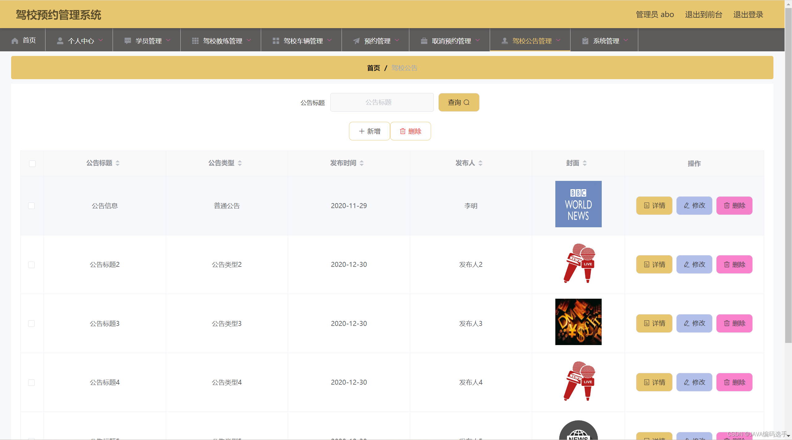The width and height of the screenshot is (792, 440).
Task: Click the sort arrows beside 发布时间 header
Action: tap(362, 163)
